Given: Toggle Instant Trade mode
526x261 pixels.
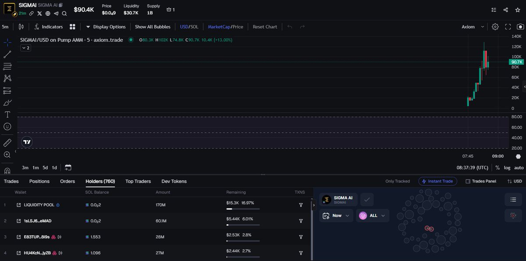Looking at the screenshot, I should tap(437, 181).
